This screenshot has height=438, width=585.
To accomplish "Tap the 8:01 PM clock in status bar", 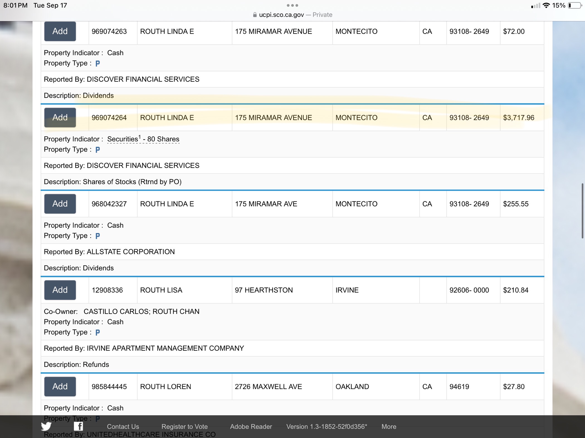I will (15, 5).
